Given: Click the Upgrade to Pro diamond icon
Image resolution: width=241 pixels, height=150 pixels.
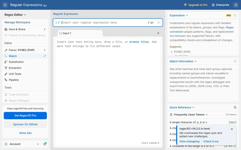Looking at the screenshot, I should point(185,5).
